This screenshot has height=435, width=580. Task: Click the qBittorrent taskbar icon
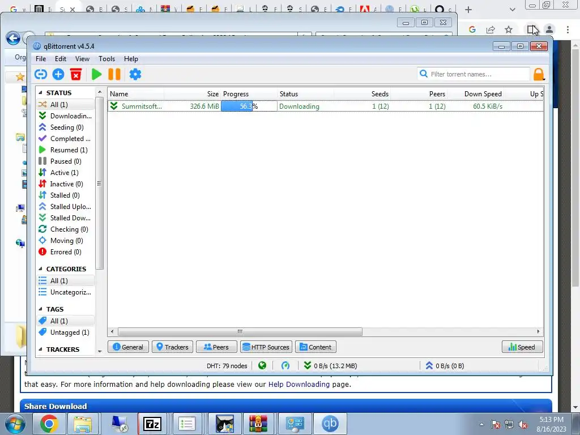(x=330, y=424)
